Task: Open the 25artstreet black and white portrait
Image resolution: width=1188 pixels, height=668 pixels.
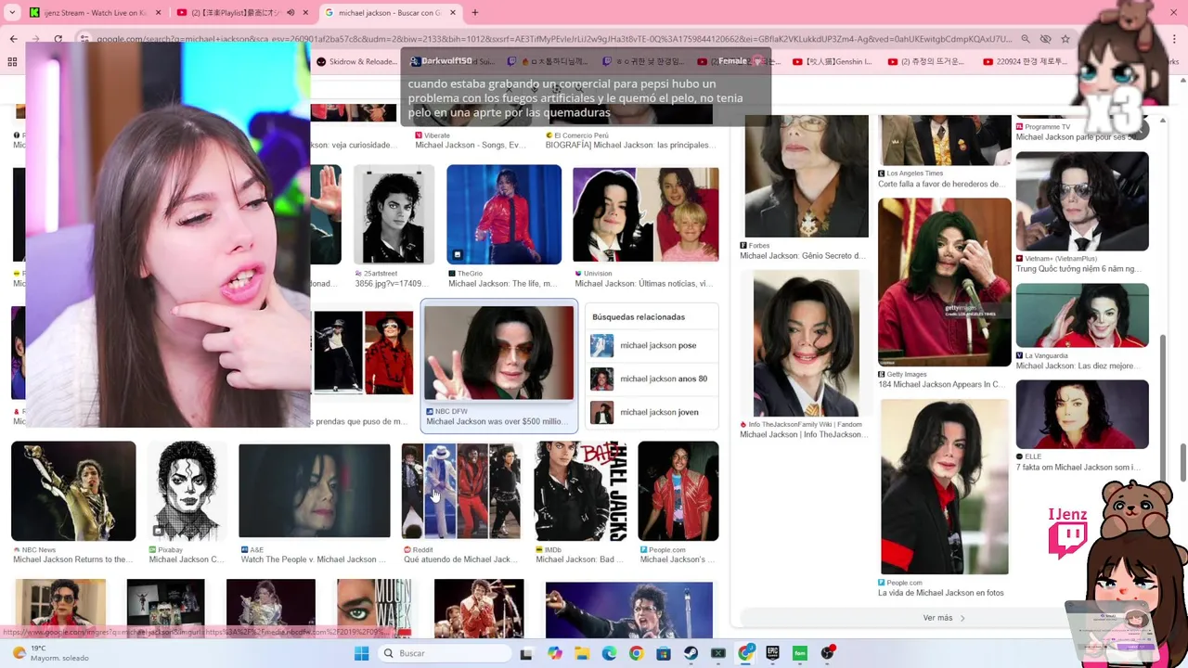Action: (394, 214)
